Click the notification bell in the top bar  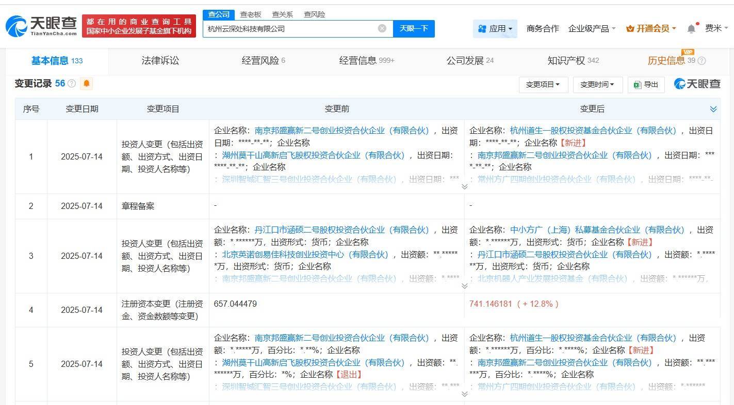[x=691, y=29]
